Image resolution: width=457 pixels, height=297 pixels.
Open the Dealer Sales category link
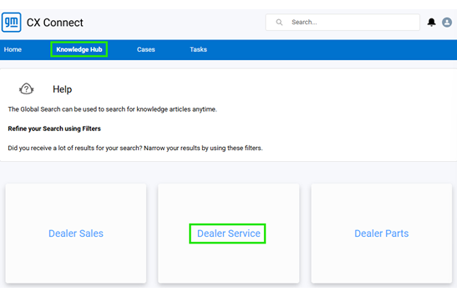coord(76,234)
